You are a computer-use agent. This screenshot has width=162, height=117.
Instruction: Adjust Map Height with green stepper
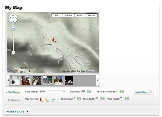(x=89, y=91)
